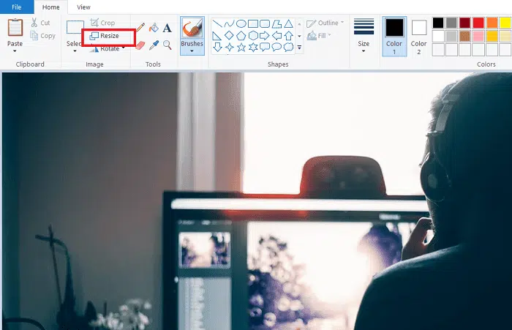Choose the Six-point star shape
The image size is (512, 330).
click(253, 48)
